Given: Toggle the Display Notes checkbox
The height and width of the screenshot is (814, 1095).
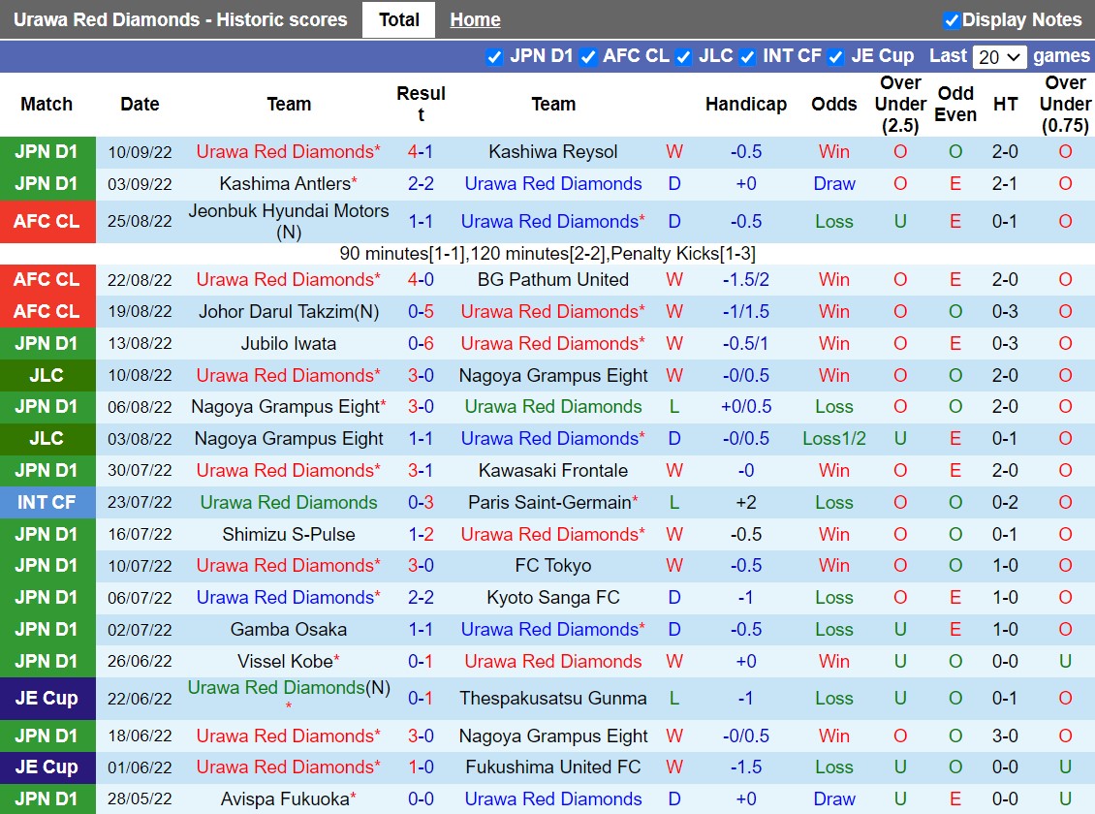Looking at the screenshot, I should (x=952, y=20).
